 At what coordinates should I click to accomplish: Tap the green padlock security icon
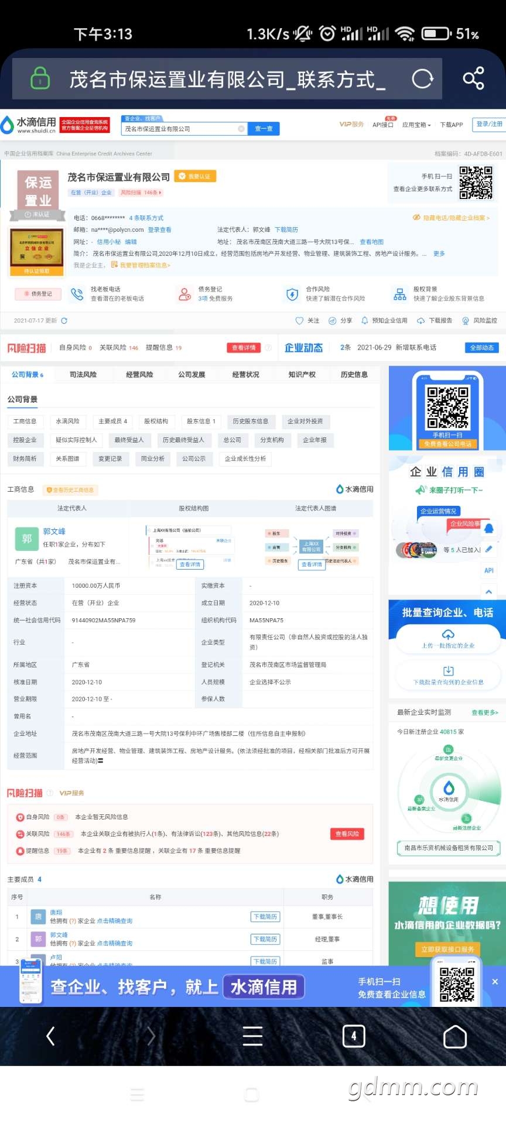click(40, 78)
